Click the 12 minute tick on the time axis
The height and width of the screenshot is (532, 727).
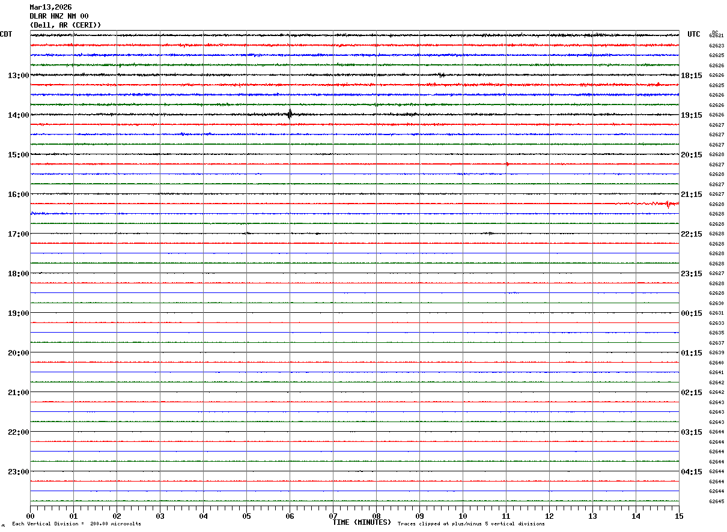[549, 516]
